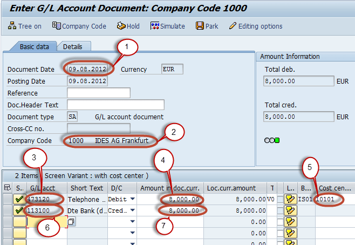This screenshot has height=245, width=355.
Task: Click the table select-all icon at header corner
Action: point(6,187)
